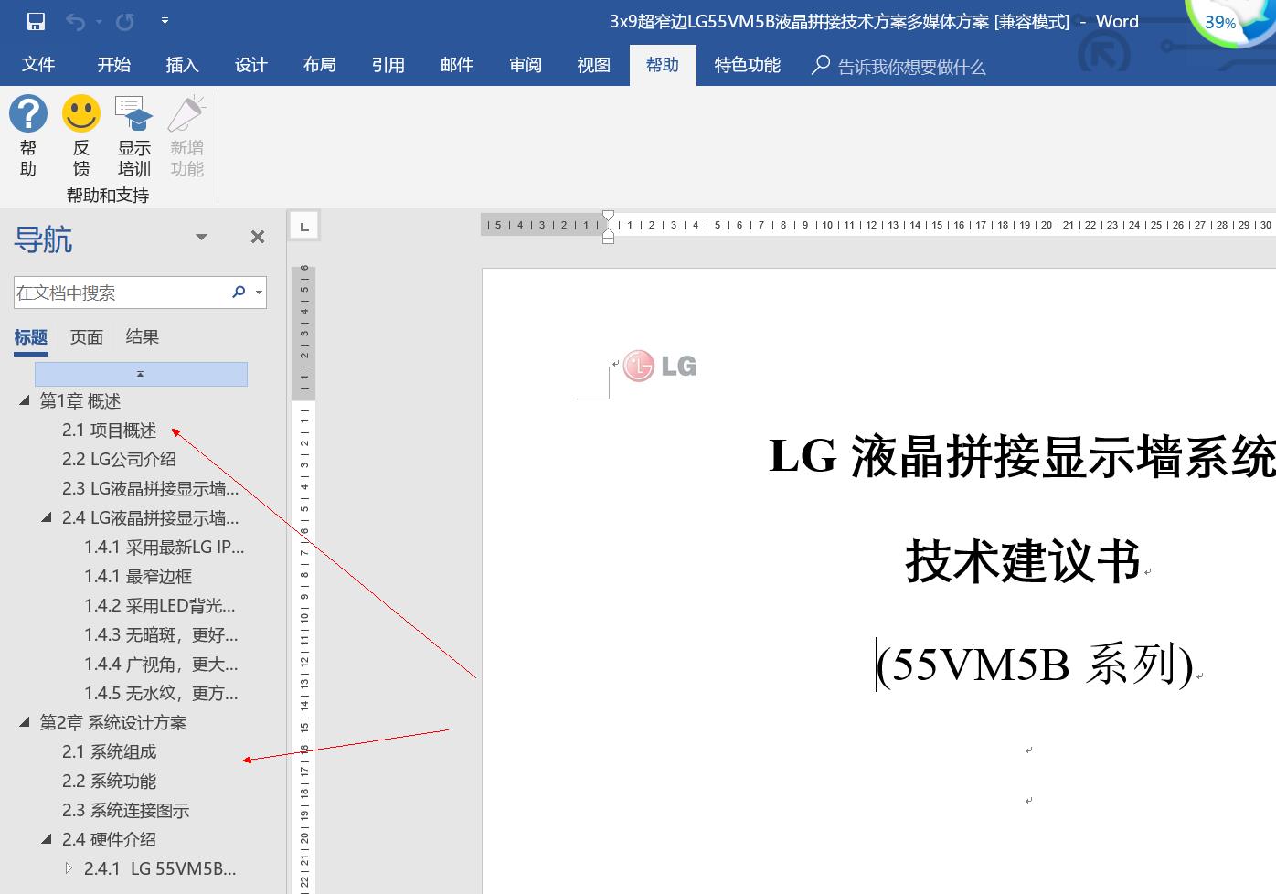1276x894 pixels.
Task: Click the search document input field
Action: (x=121, y=293)
